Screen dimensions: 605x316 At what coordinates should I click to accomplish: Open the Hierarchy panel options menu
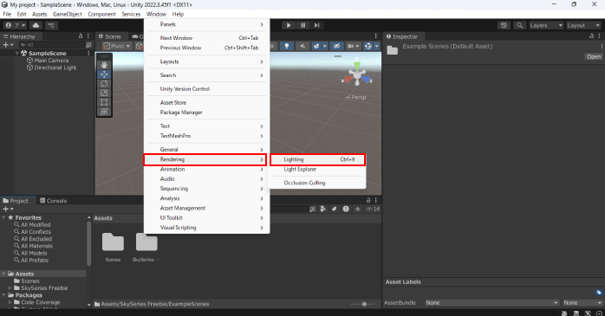tap(88, 35)
